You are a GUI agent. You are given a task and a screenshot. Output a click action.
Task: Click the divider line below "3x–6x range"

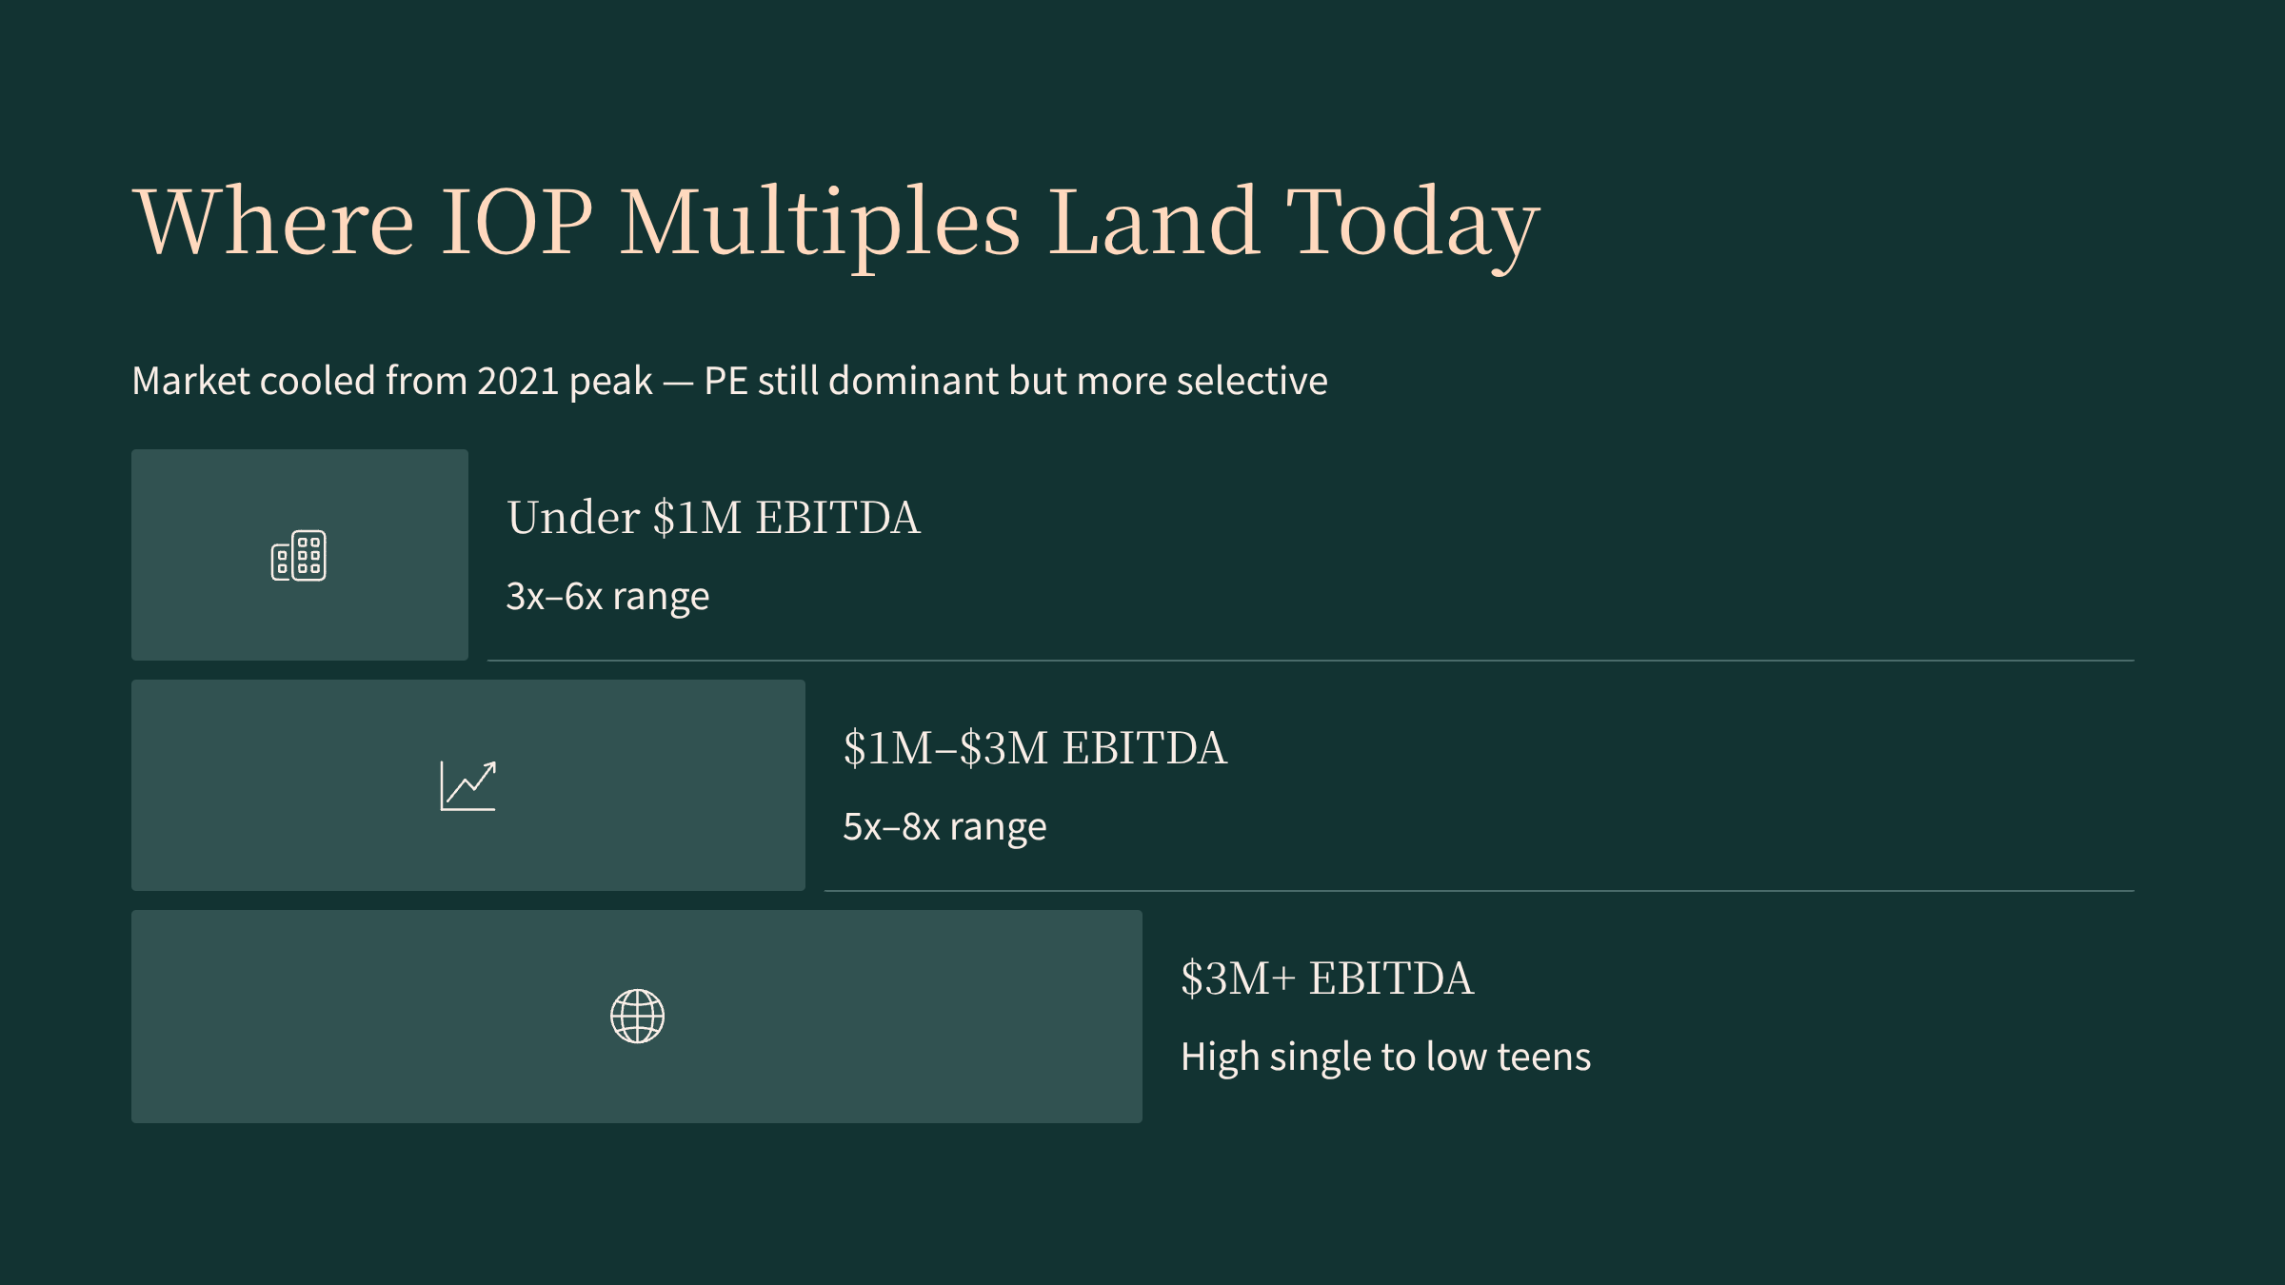point(1310,661)
